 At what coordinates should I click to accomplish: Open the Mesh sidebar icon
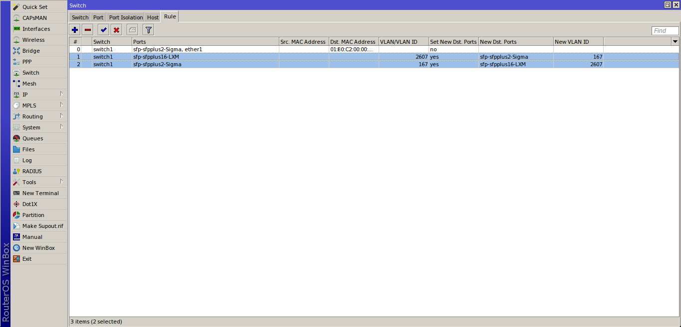pos(16,84)
